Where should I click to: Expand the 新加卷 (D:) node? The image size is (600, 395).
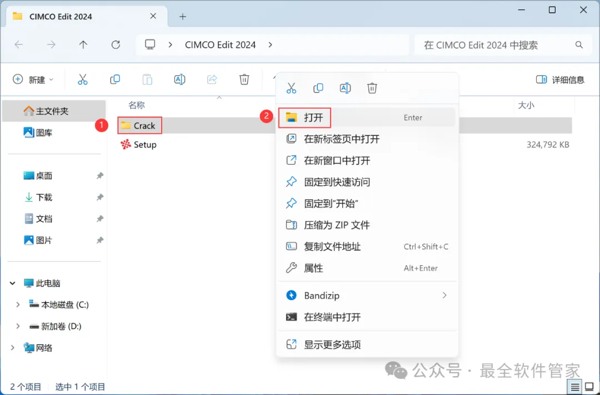point(18,326)
